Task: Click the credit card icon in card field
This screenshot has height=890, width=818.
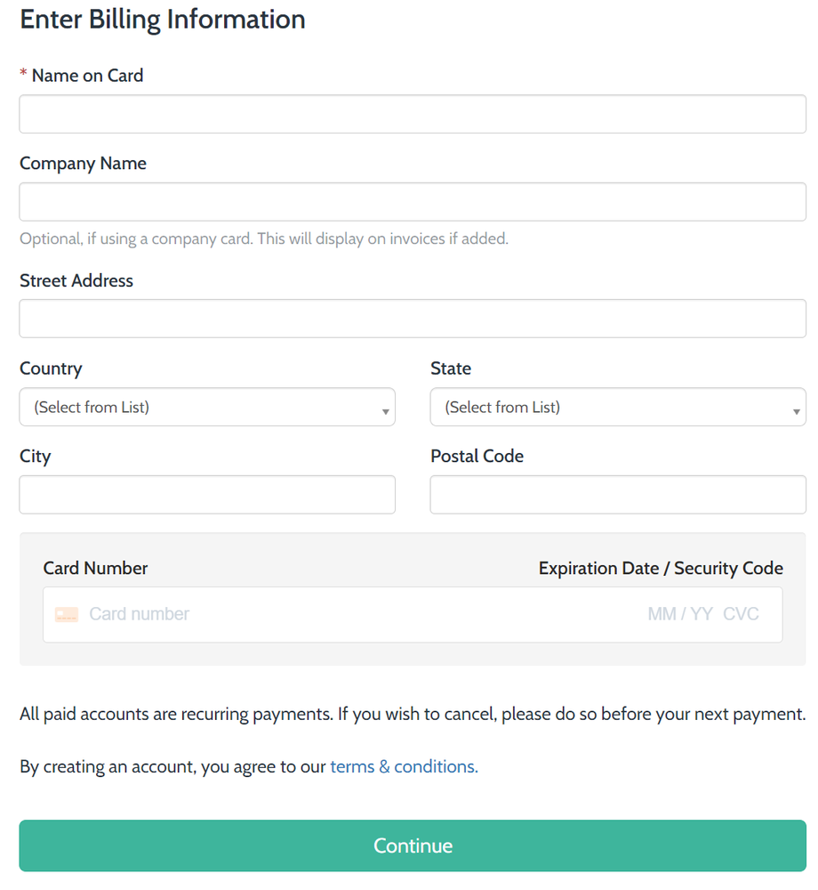Action: pos(66,614)
